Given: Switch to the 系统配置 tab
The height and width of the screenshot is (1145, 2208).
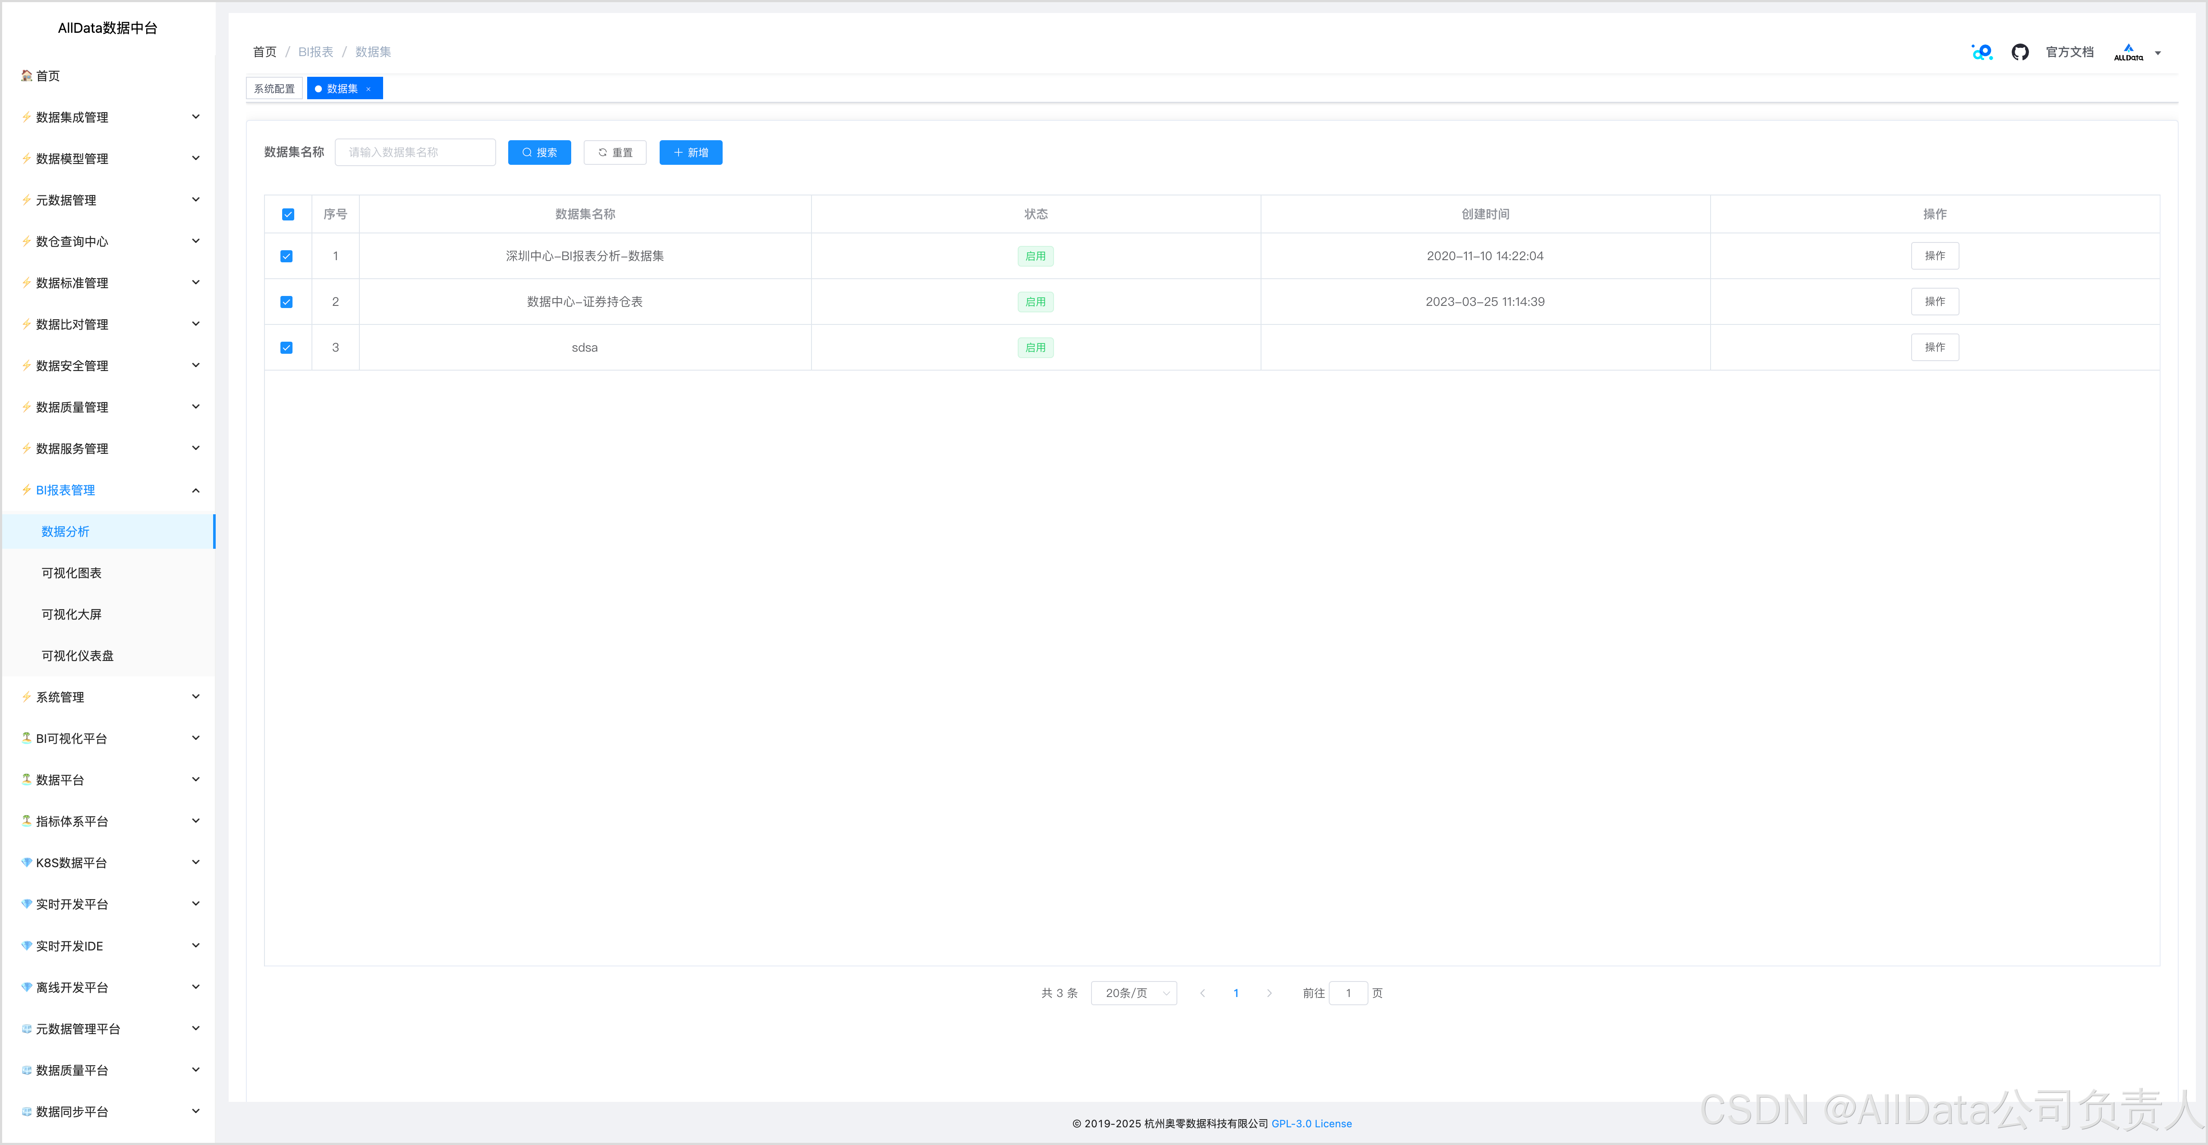Looking at the screenshot, I should click(x=274, y=89).
